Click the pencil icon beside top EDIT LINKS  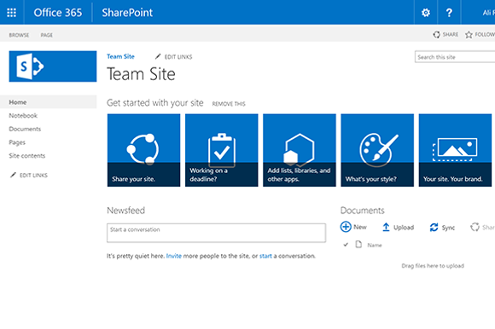point(158,56)
